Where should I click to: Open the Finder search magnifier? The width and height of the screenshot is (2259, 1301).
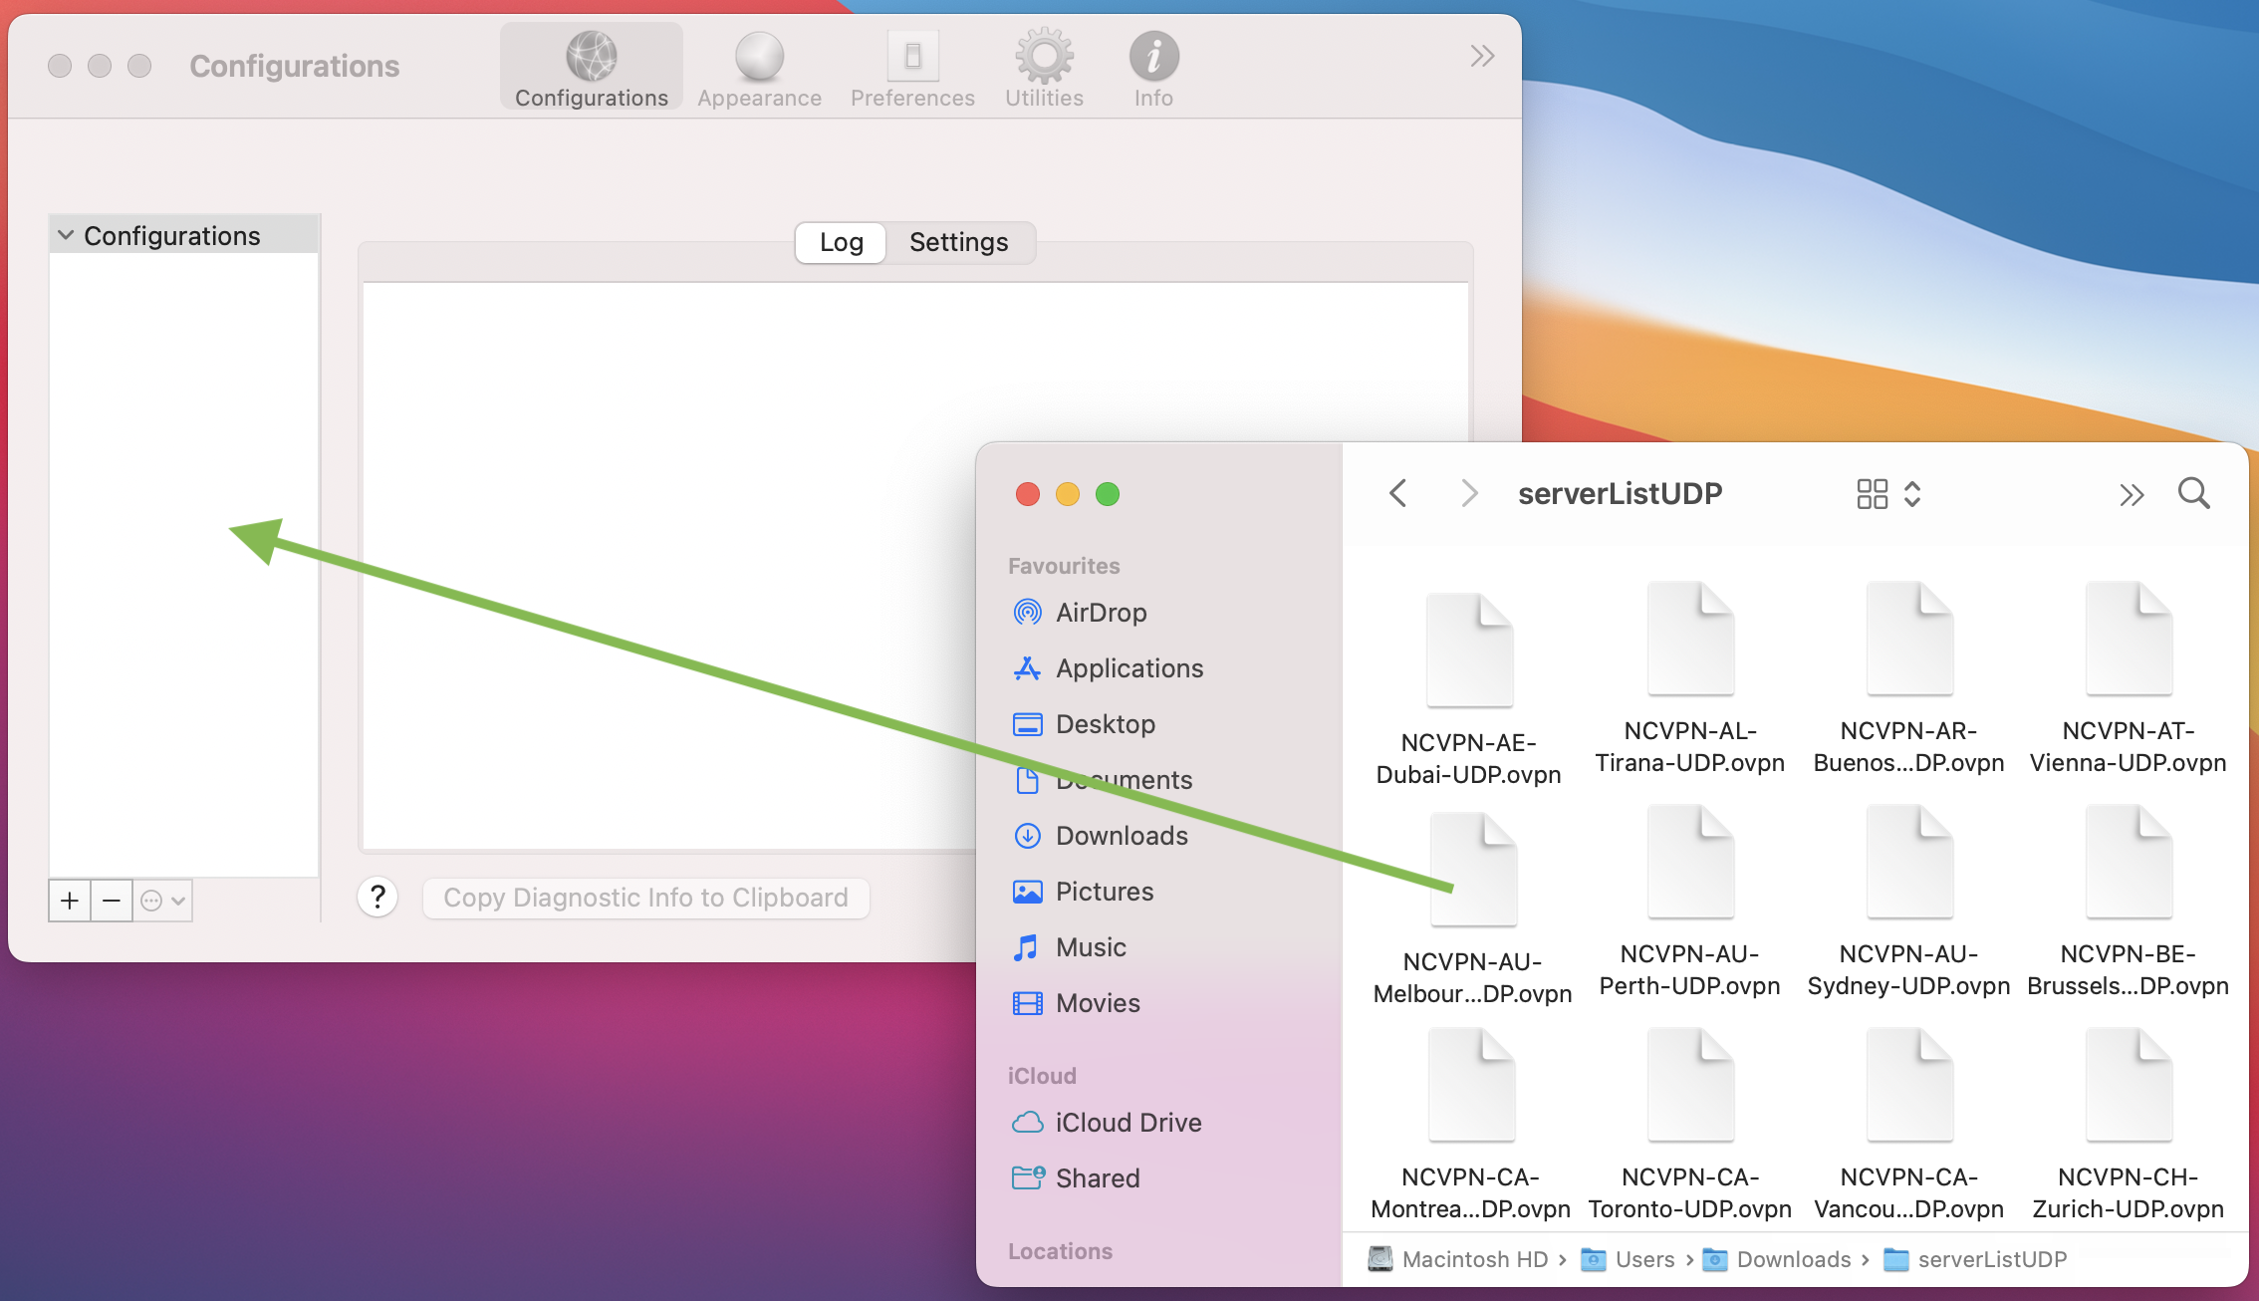[x=2193, y=493]
